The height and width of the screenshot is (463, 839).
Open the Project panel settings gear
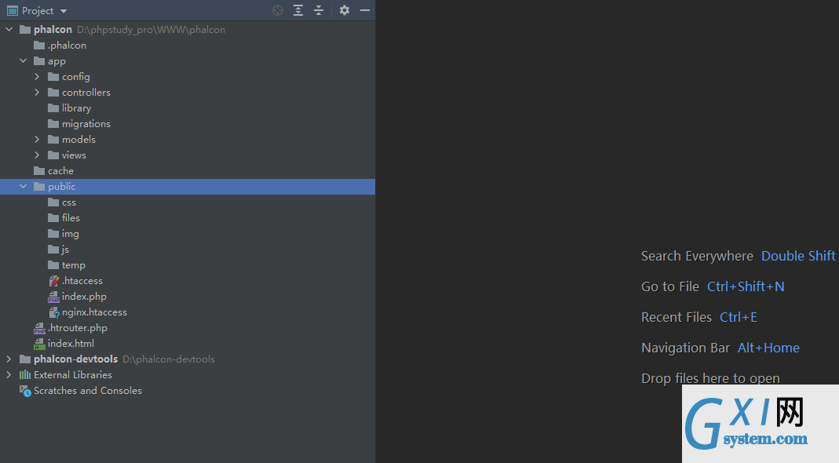[x=345, y=10]
